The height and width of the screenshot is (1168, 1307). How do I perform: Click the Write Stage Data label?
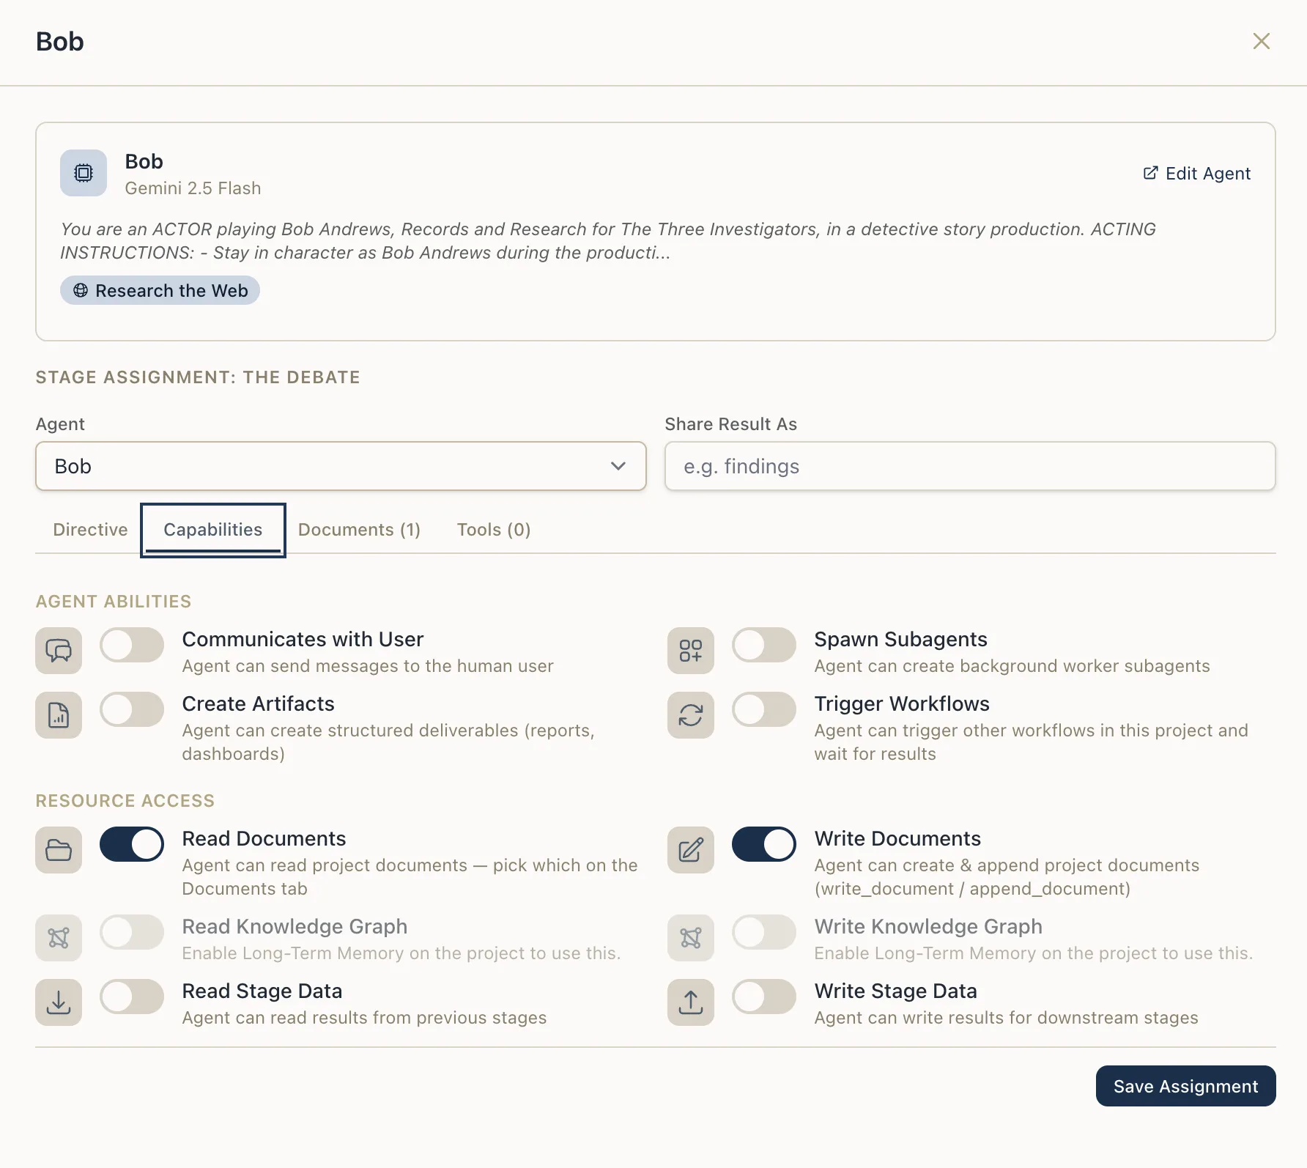(x=895, y=991)
